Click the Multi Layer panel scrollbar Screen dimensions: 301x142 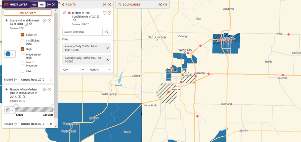tap(56, 65)
